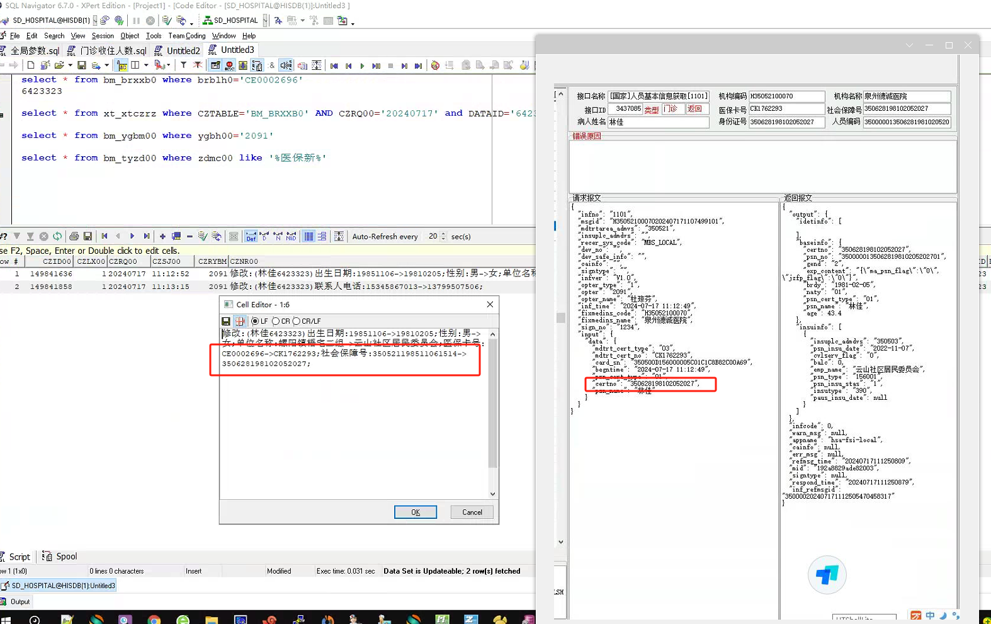Click the 病人姓名 input field containing 林佳
This screenshot has width=991, height=624.
(657, 122)
